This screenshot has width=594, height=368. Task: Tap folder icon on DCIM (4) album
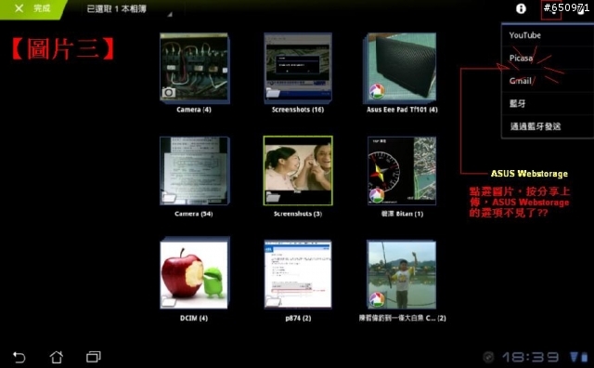pos(169,302)
